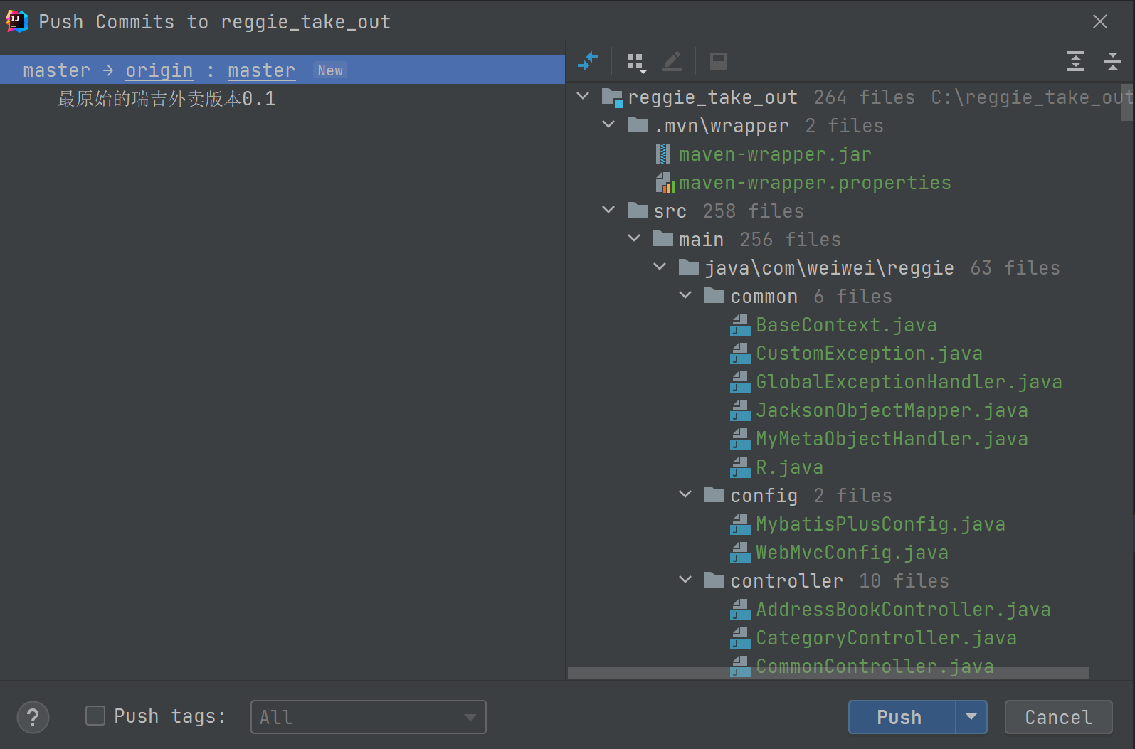The width and height of the screenshot is (1135, 749).
Task: Collapse the controller folder node
Action: [x=685, y=580]
